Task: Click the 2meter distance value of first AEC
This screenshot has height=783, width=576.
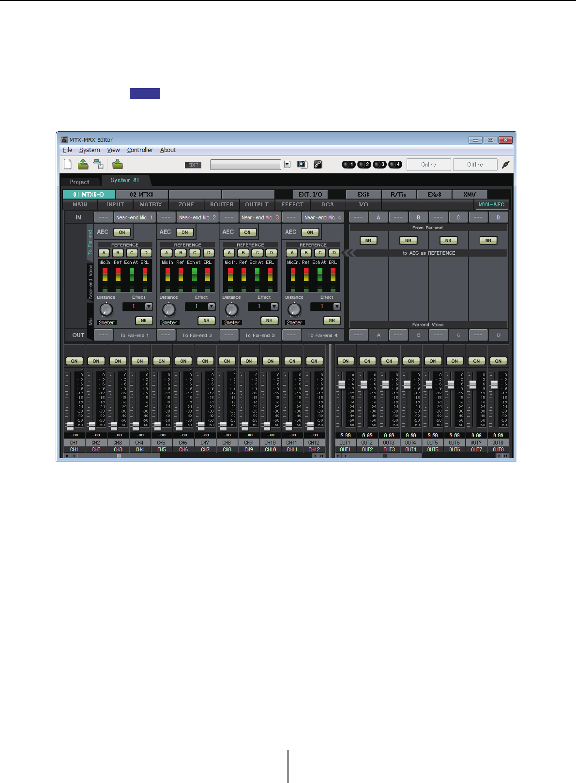Action: (106, 322)
